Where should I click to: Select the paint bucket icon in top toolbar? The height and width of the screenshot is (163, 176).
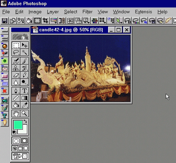[x=29, y=21]
